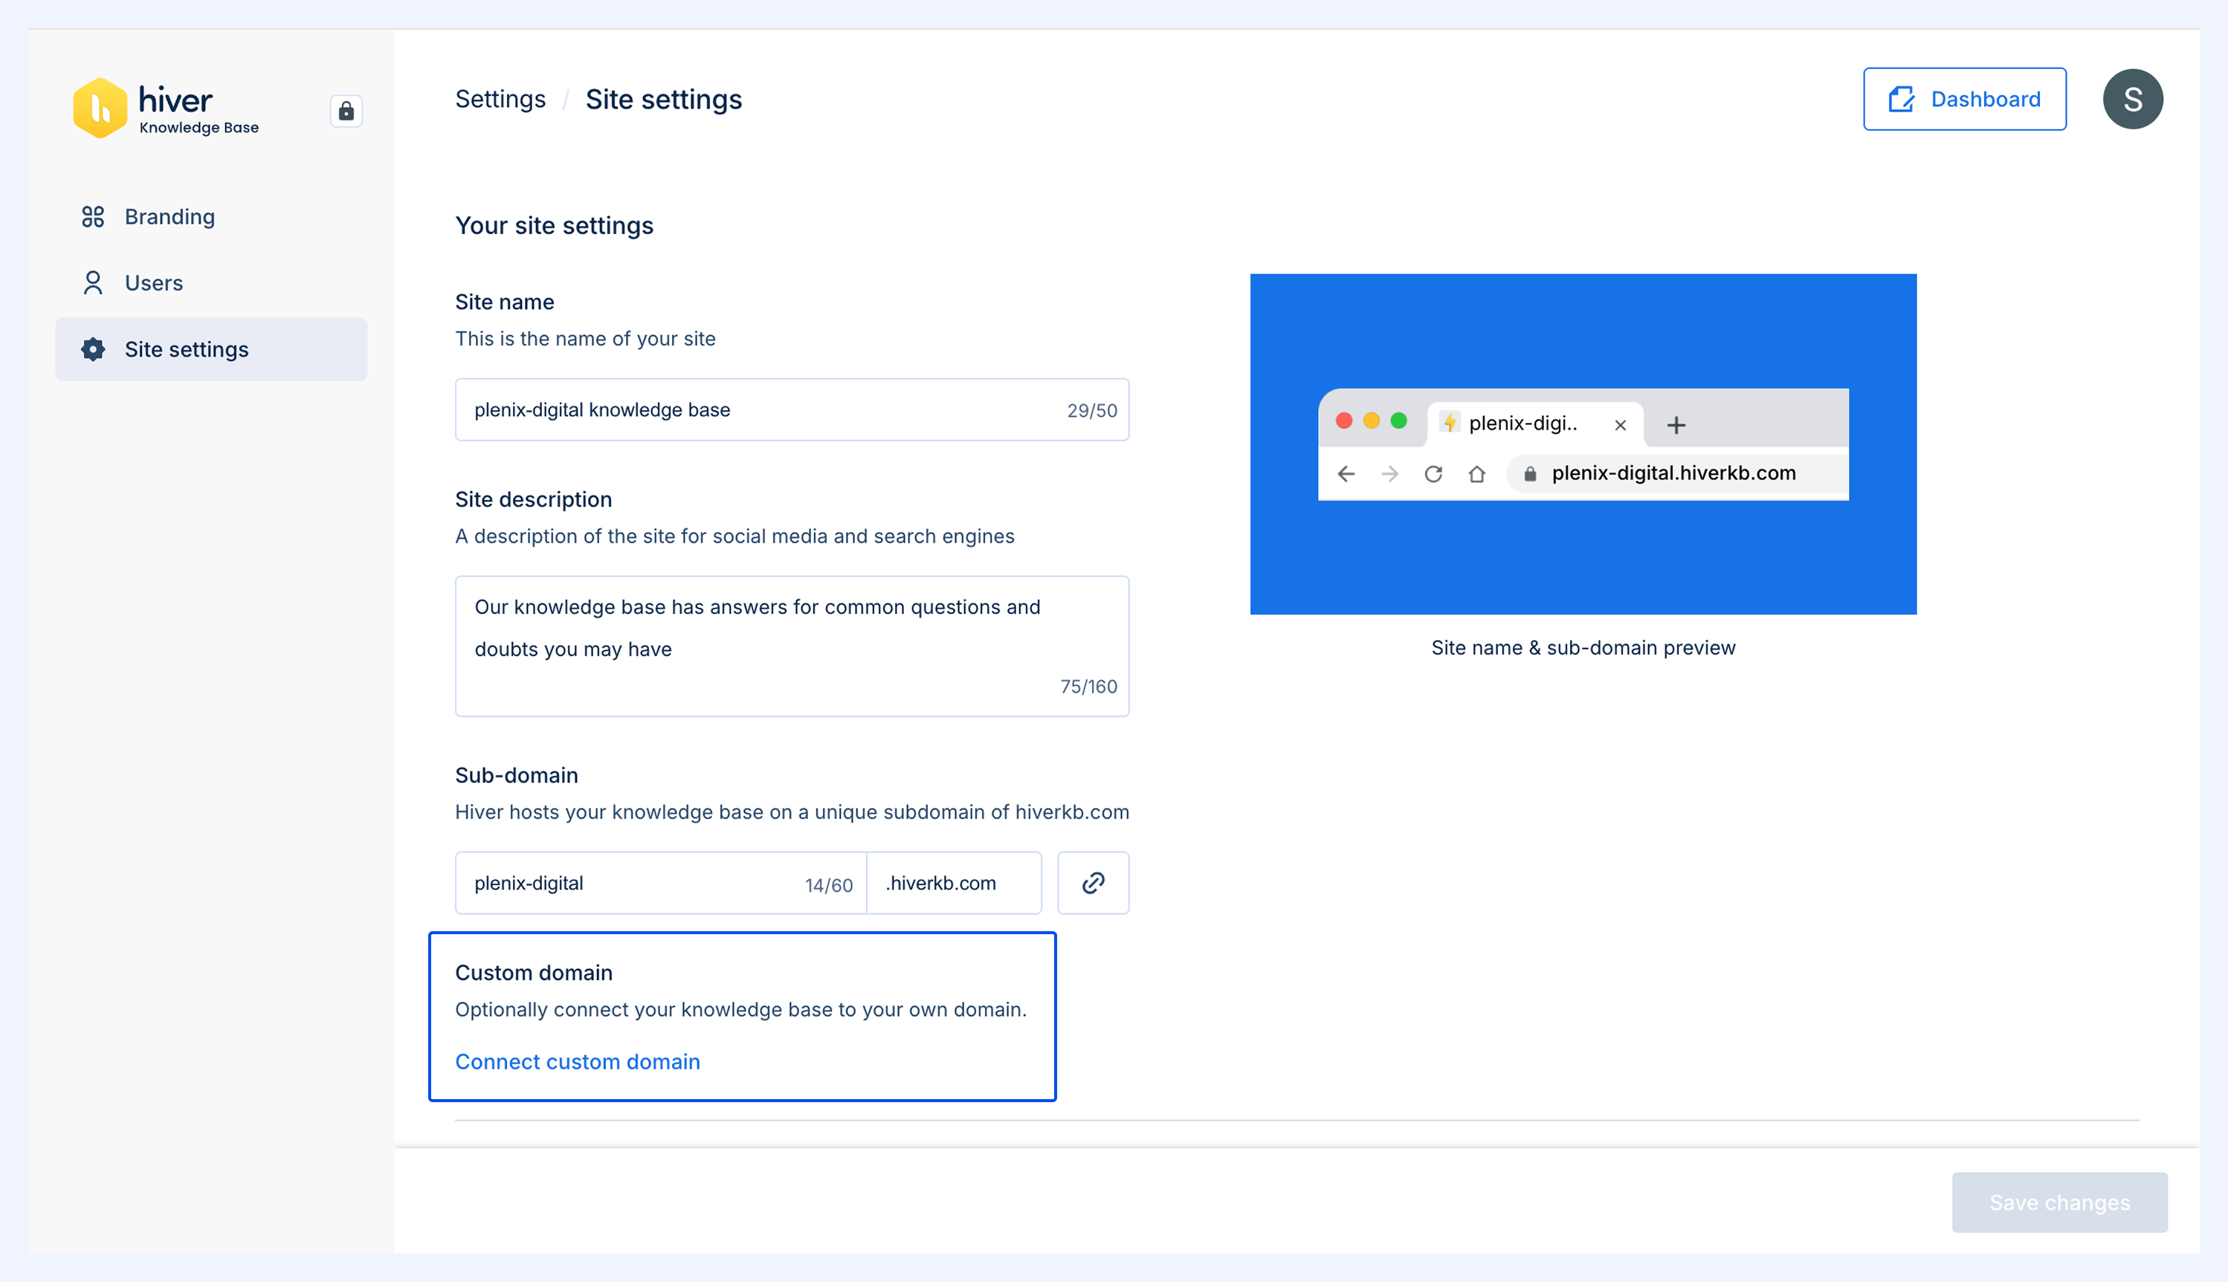This screenshot has width=2228, height=1282.
Task: Click the Save changes button
Action: [x=2060, y=1202]
